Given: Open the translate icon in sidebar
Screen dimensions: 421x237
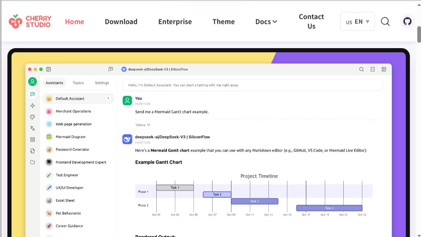Looking at the screenshot, I should [x=32, y=128].
